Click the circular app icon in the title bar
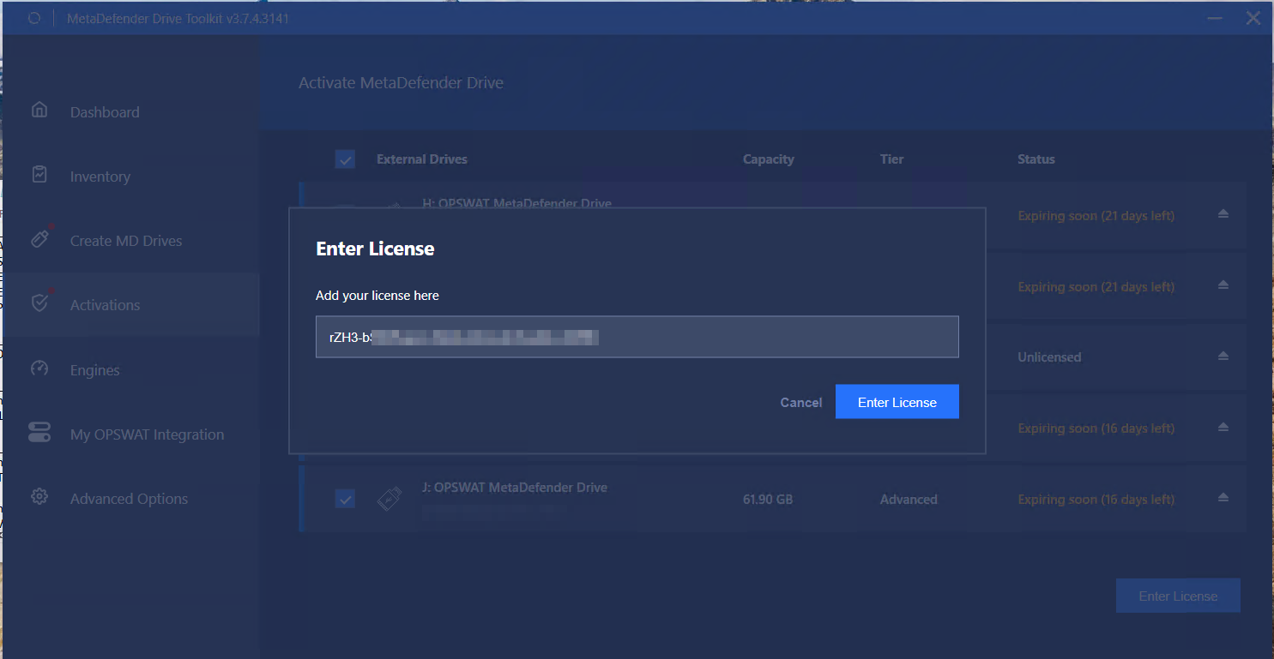Image resolution: width=1274 pixels, height=659 pixels. click(x=34, y=17)
